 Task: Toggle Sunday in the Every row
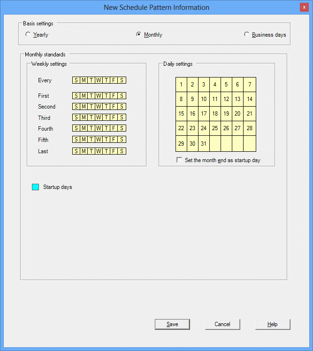(76, 80)
